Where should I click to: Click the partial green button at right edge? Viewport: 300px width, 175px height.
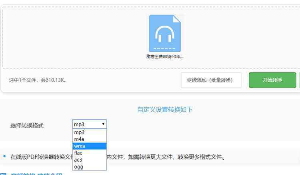pyautogui.click(x=299, y=80)
